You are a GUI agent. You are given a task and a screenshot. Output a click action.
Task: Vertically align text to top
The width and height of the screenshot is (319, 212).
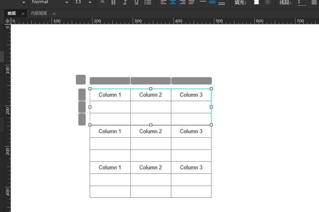pos(203,2)
